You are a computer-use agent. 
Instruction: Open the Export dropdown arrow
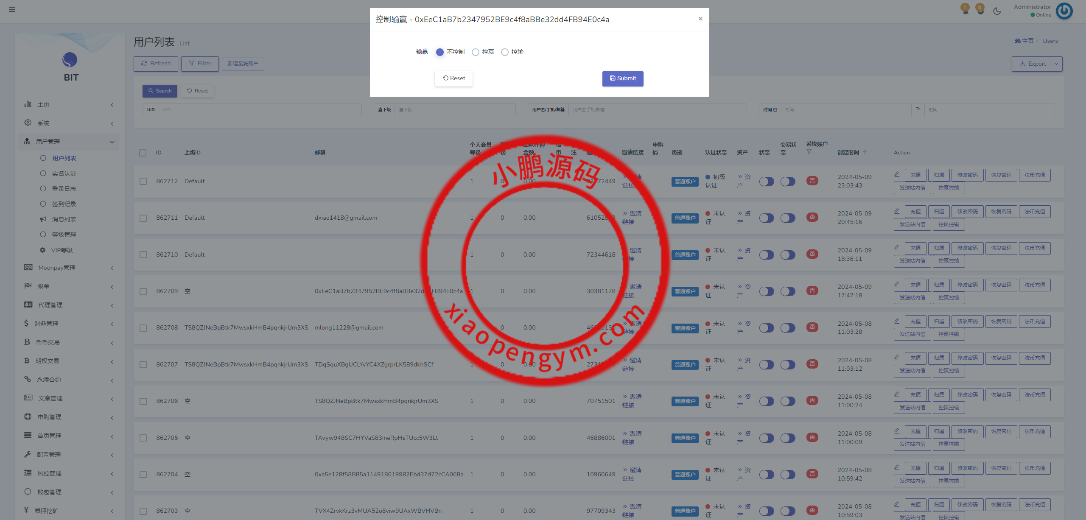pos(1056,64)
